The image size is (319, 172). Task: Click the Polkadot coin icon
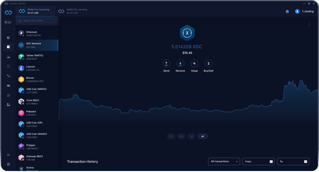tap(21, 113)
